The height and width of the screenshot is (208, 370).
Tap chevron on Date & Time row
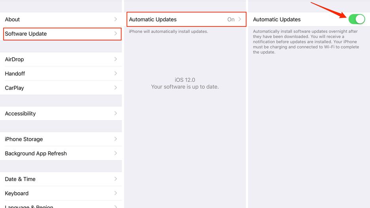(x=115, y=179)
